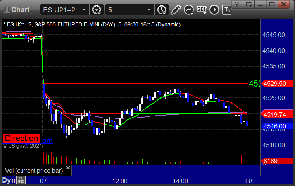The image size is (295, 186).
Task: Maximize the chart window
Action: click(x=272, y=4)
